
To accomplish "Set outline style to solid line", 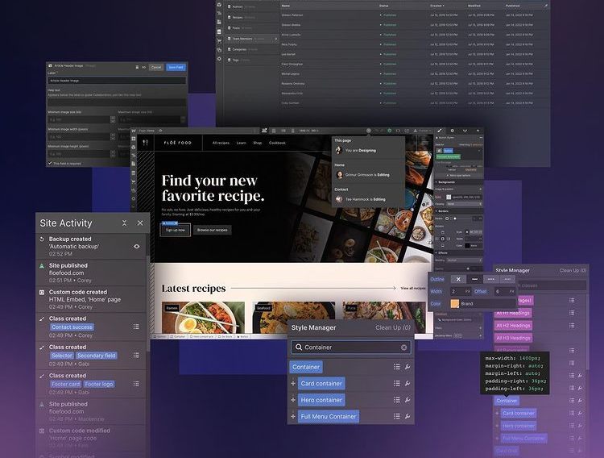I will coord(474,279).
